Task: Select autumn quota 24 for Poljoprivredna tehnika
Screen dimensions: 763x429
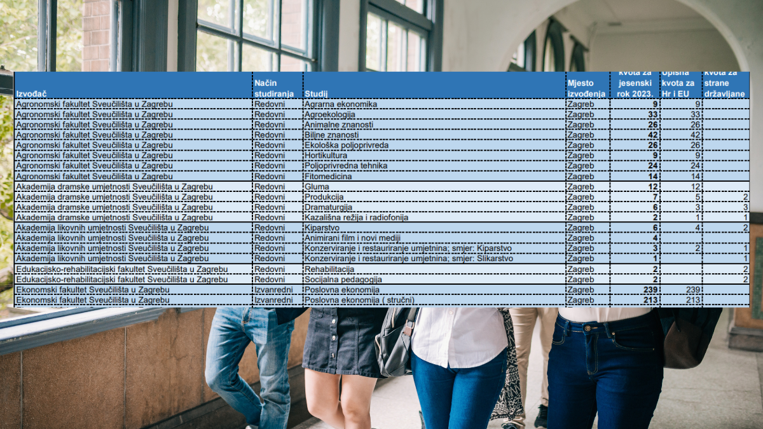Action: 635,166
